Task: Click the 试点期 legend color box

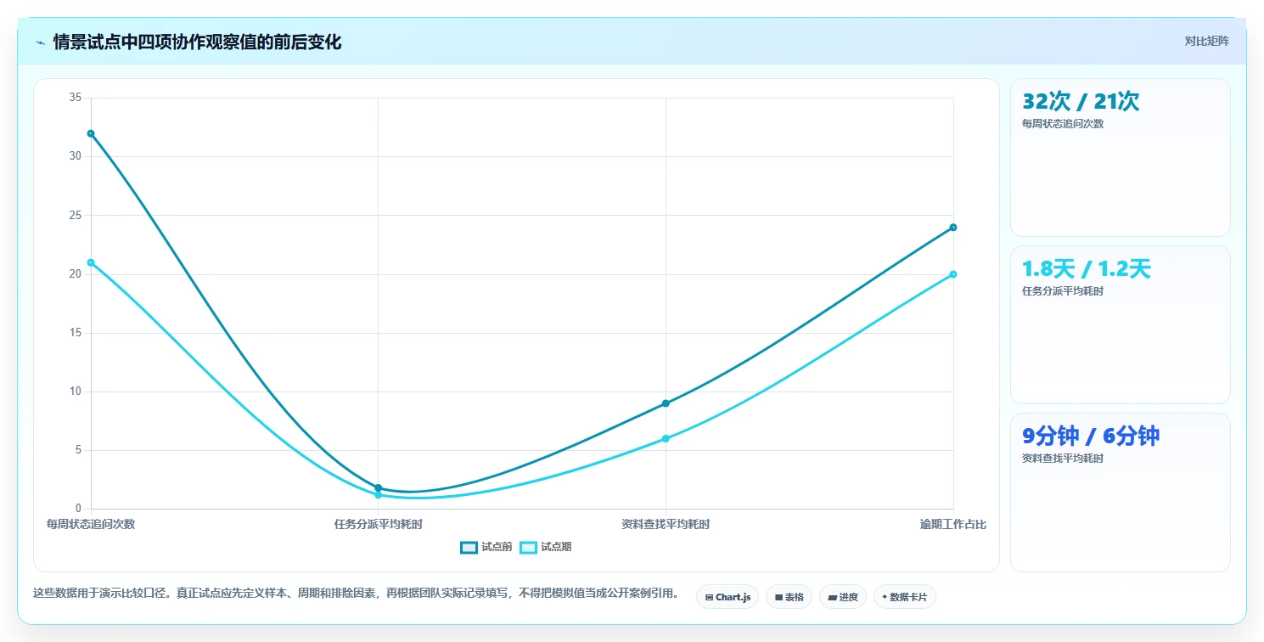Action: (528, 547)
